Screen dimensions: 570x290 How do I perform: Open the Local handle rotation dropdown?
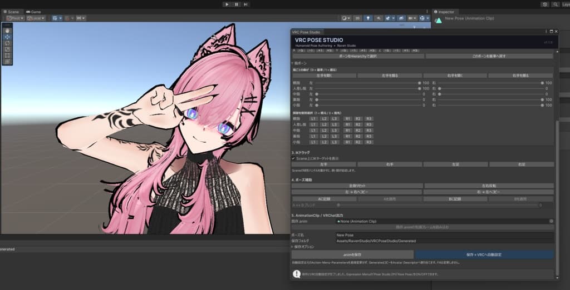coord(36,18)
